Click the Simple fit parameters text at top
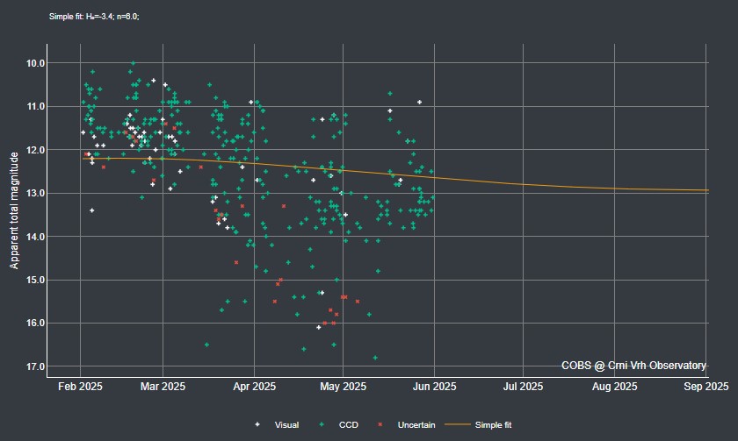 point(94,17)
